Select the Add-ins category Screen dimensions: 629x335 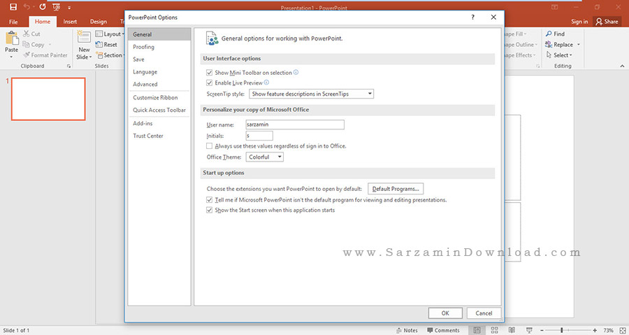pos(159,124)
